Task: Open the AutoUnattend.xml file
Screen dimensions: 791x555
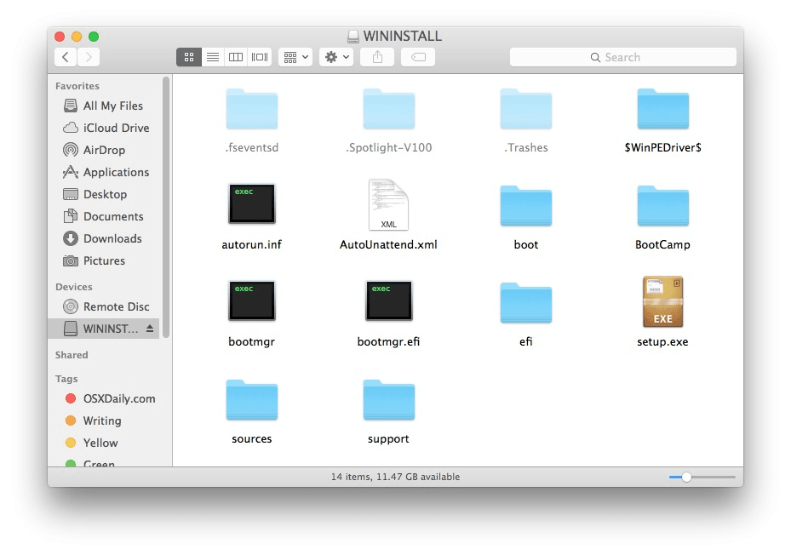Action: (388, 204)
